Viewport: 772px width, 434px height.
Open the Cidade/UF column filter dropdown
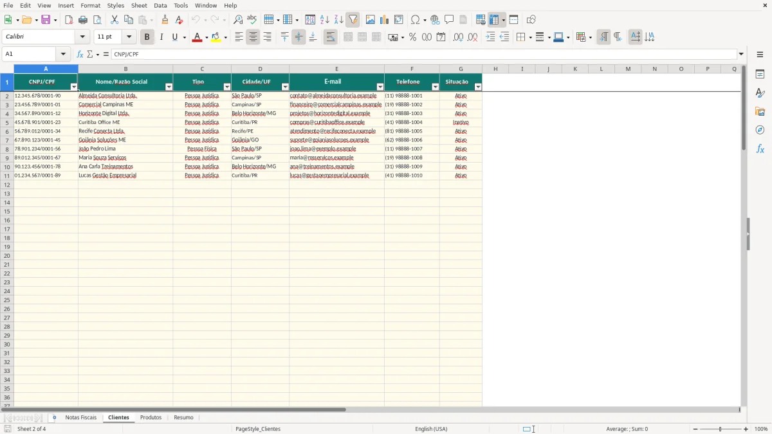(x=285, y=87)
